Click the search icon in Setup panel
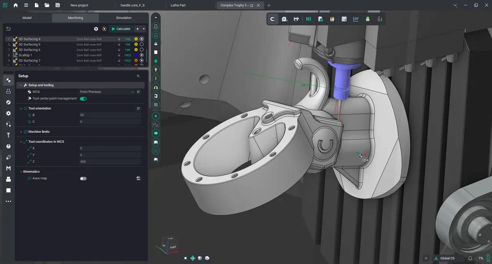 coord(138,76)
